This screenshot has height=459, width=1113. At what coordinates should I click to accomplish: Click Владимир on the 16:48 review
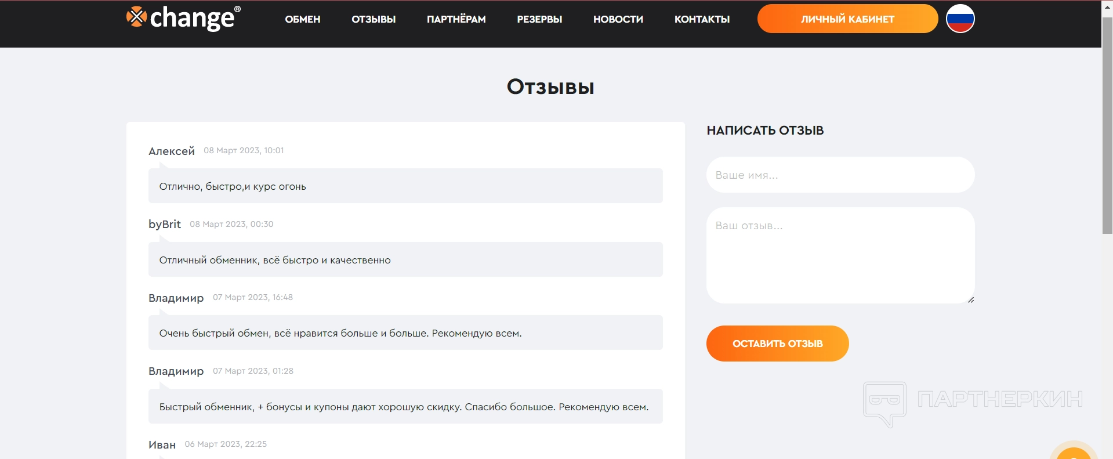176,298
